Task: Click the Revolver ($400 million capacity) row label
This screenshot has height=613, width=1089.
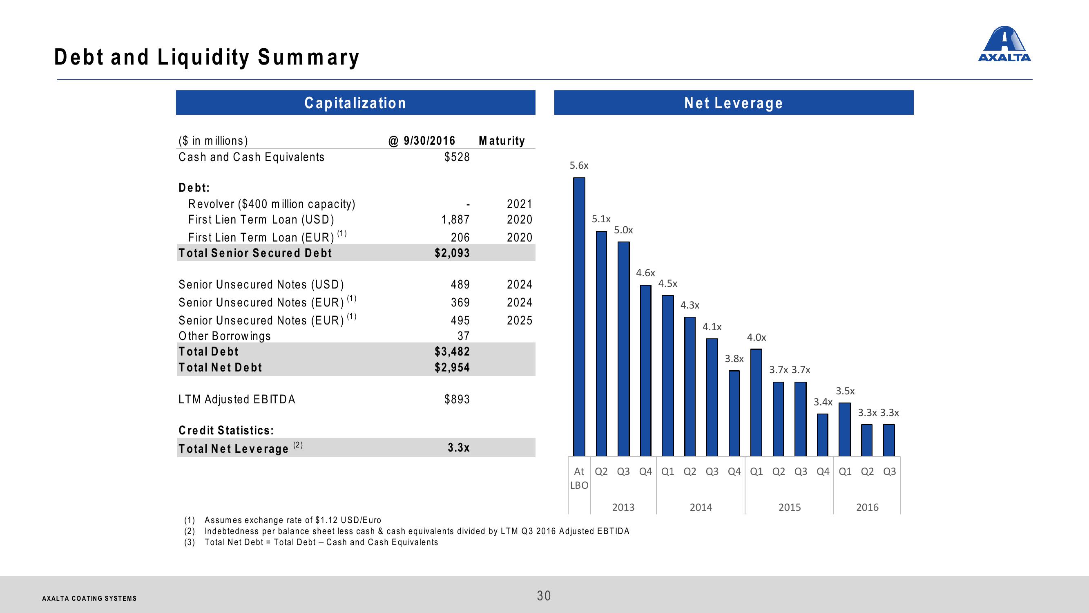Action: pos(272,204)
